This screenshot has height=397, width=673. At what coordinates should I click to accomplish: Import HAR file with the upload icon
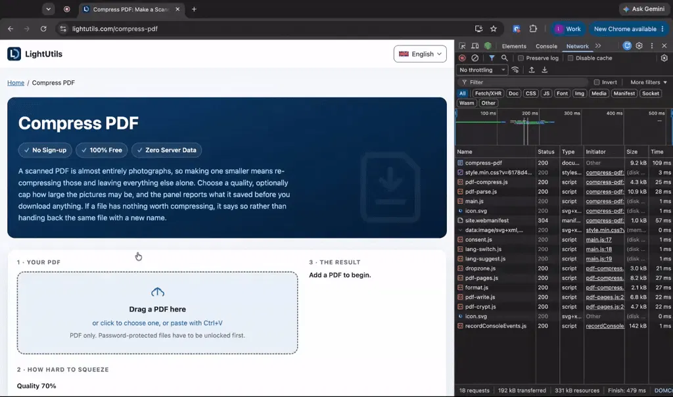click(x=532, y=70)
